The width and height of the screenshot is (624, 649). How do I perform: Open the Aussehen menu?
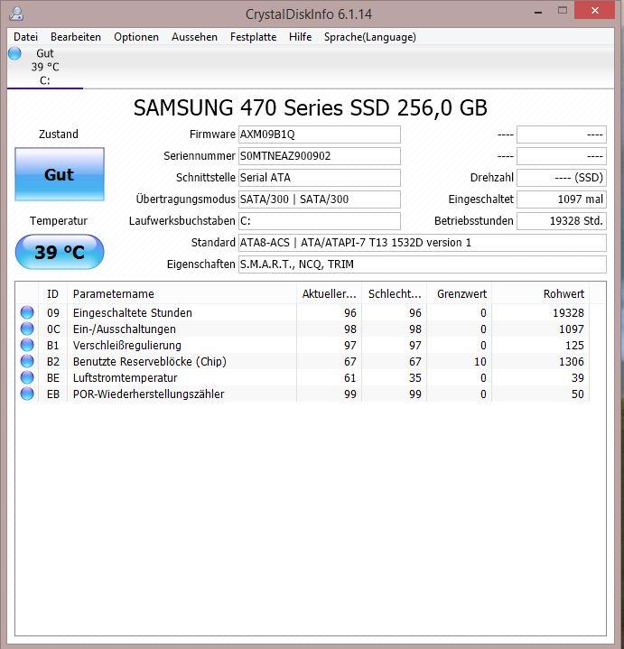tap(195, 37)
